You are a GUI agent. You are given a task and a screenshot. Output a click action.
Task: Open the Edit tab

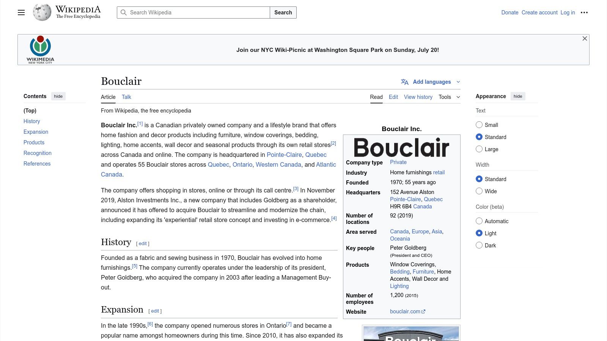click(393, 97)
